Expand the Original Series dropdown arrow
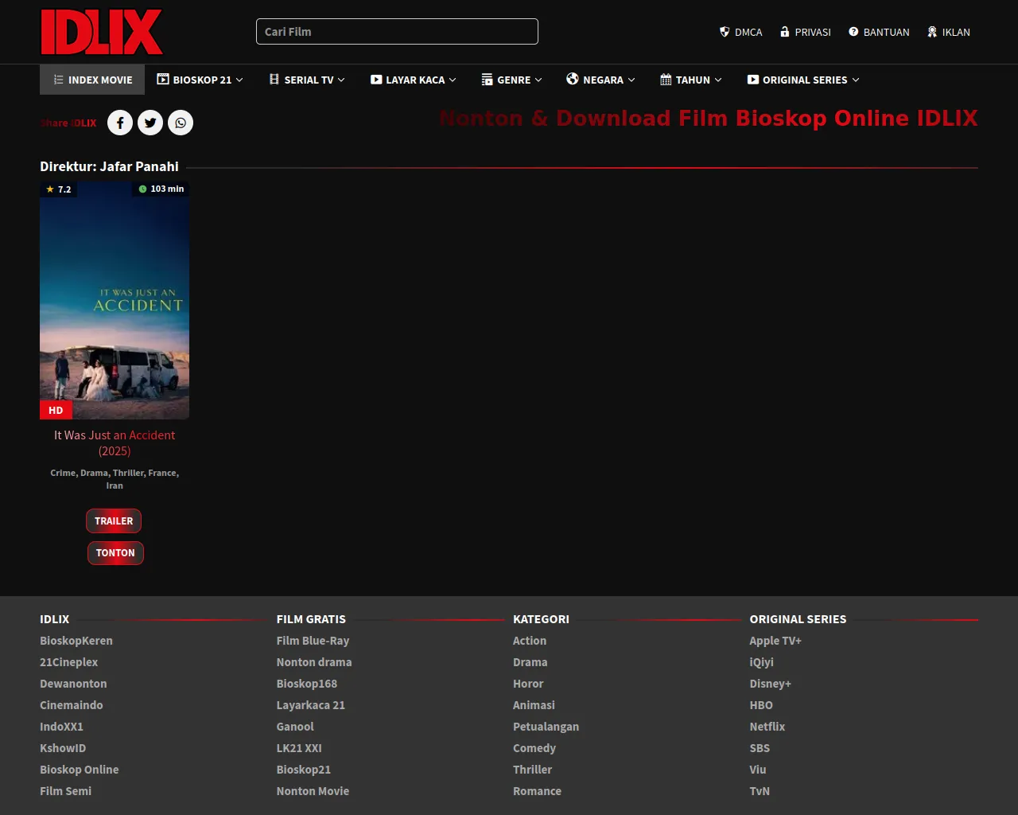 (856, 80)
